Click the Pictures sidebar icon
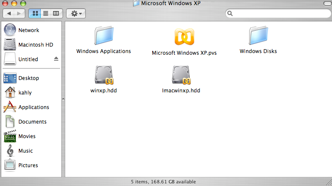332x186 pixels. coord(10,165)
